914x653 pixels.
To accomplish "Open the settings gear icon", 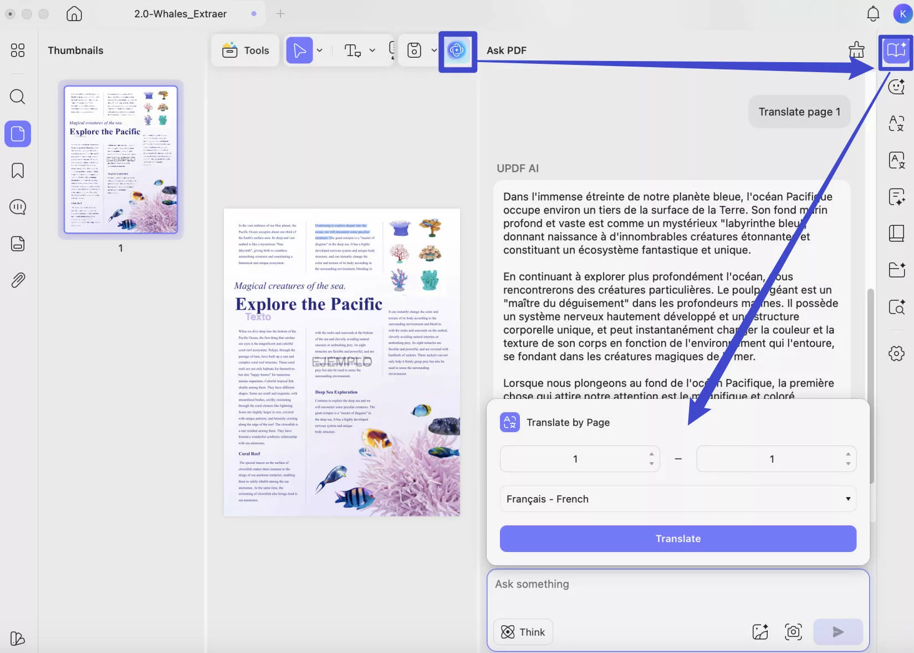I will click(x=896, y=353).
